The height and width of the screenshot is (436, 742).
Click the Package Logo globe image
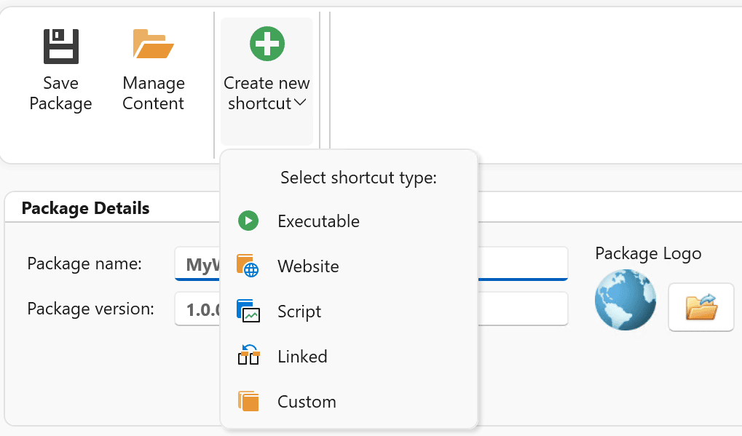(624, 300)
